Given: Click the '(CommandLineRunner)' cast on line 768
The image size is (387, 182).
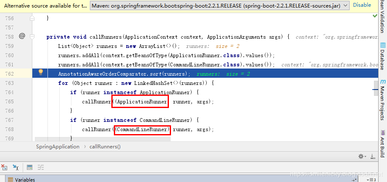Looking at the screenshot, I should click(142, 129).
